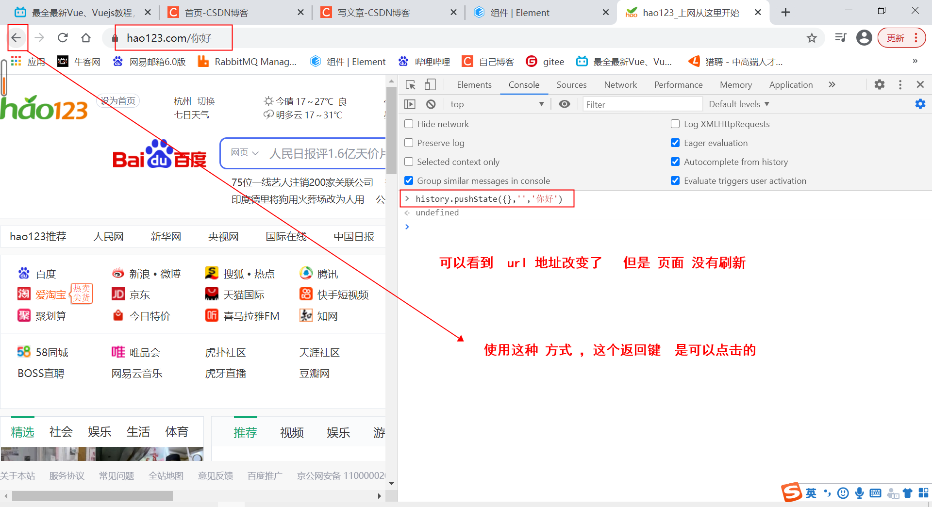
Task: Bookmark the page using the star icon
Action: pos(811,37)
